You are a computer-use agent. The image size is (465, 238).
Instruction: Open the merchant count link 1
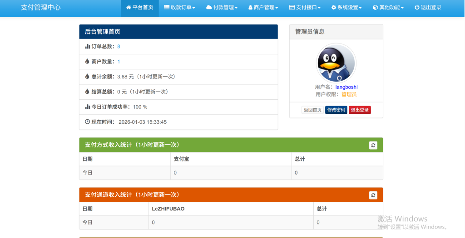click(x=119, y=62)
